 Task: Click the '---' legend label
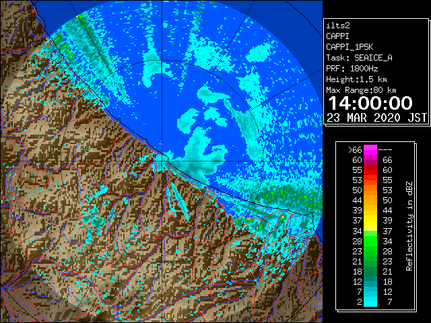(x=385, y=150)
